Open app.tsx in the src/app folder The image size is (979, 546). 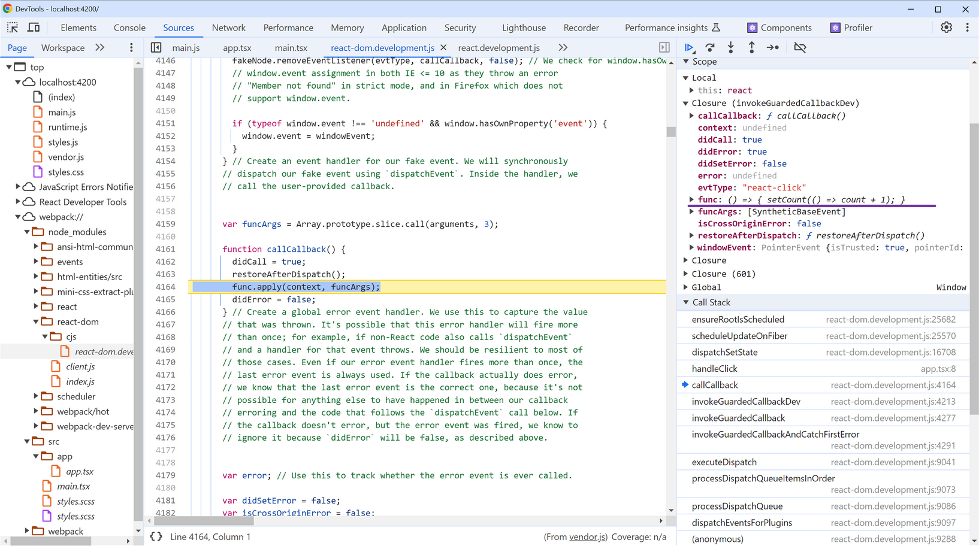80,471
